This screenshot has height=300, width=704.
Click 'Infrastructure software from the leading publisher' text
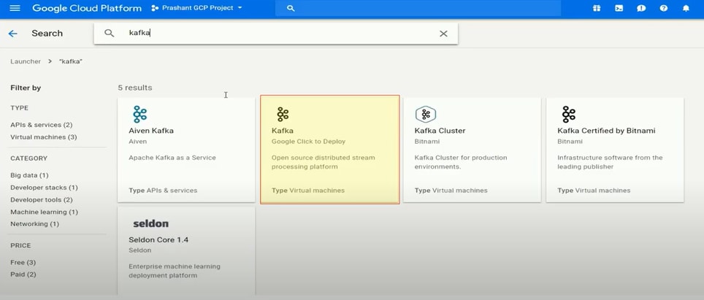[611, 162]
